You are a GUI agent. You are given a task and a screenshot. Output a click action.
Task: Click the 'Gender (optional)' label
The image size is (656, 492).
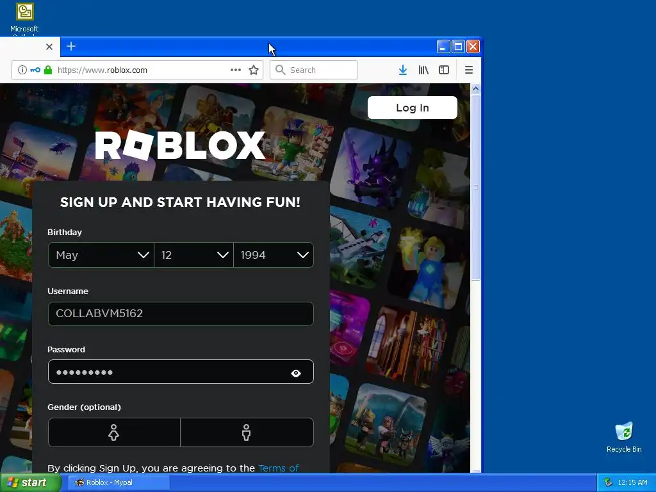[84, 407]
